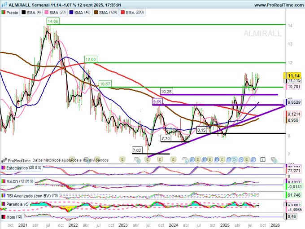Click the last news icon right of info marker
This screenshot has width=305, height=229.
[274, 160]
